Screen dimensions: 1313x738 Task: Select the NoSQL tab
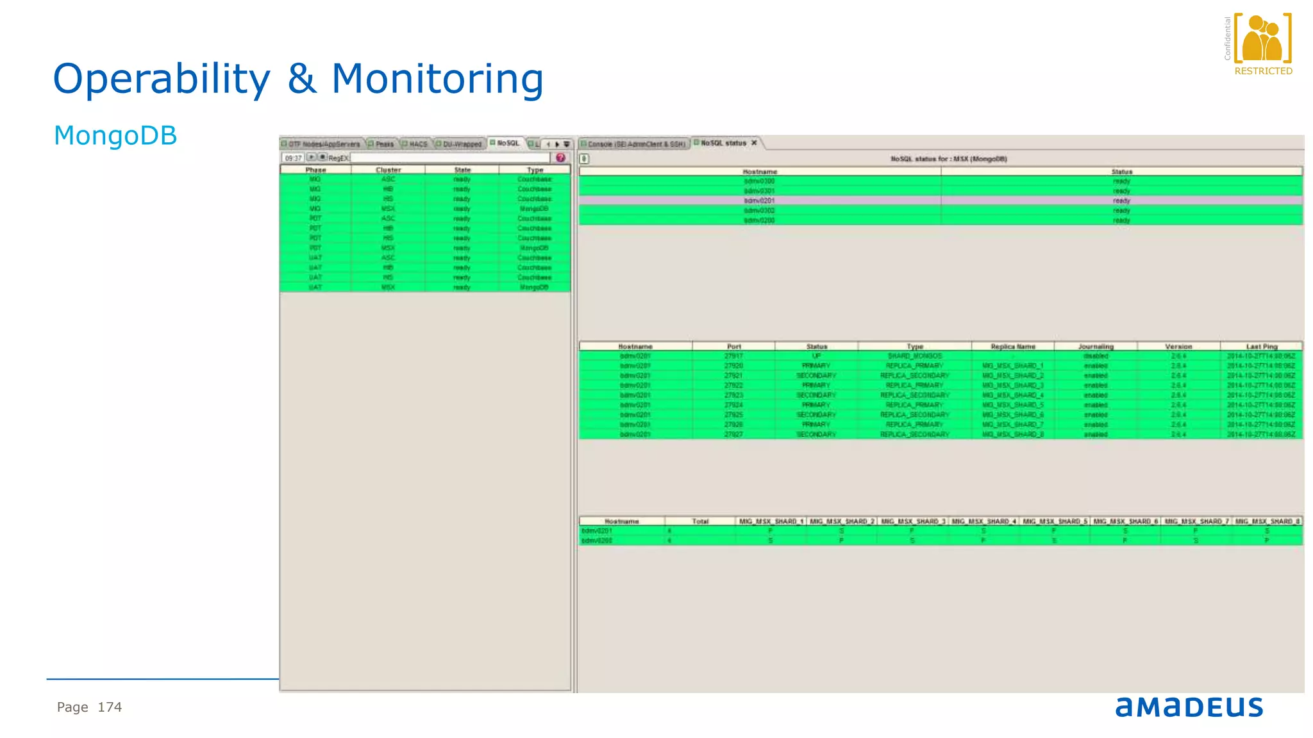[x=506, y=143]
